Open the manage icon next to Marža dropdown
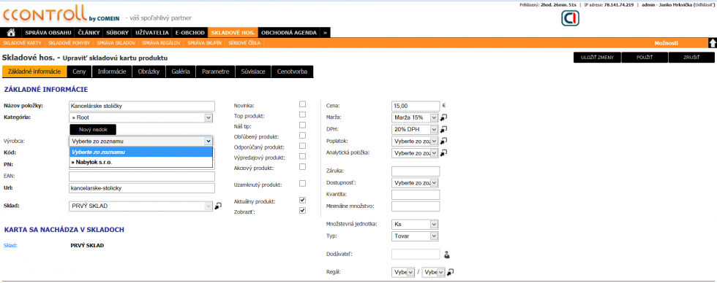The width and height of the screenshot is (717, 283). (x=443, y=117)
